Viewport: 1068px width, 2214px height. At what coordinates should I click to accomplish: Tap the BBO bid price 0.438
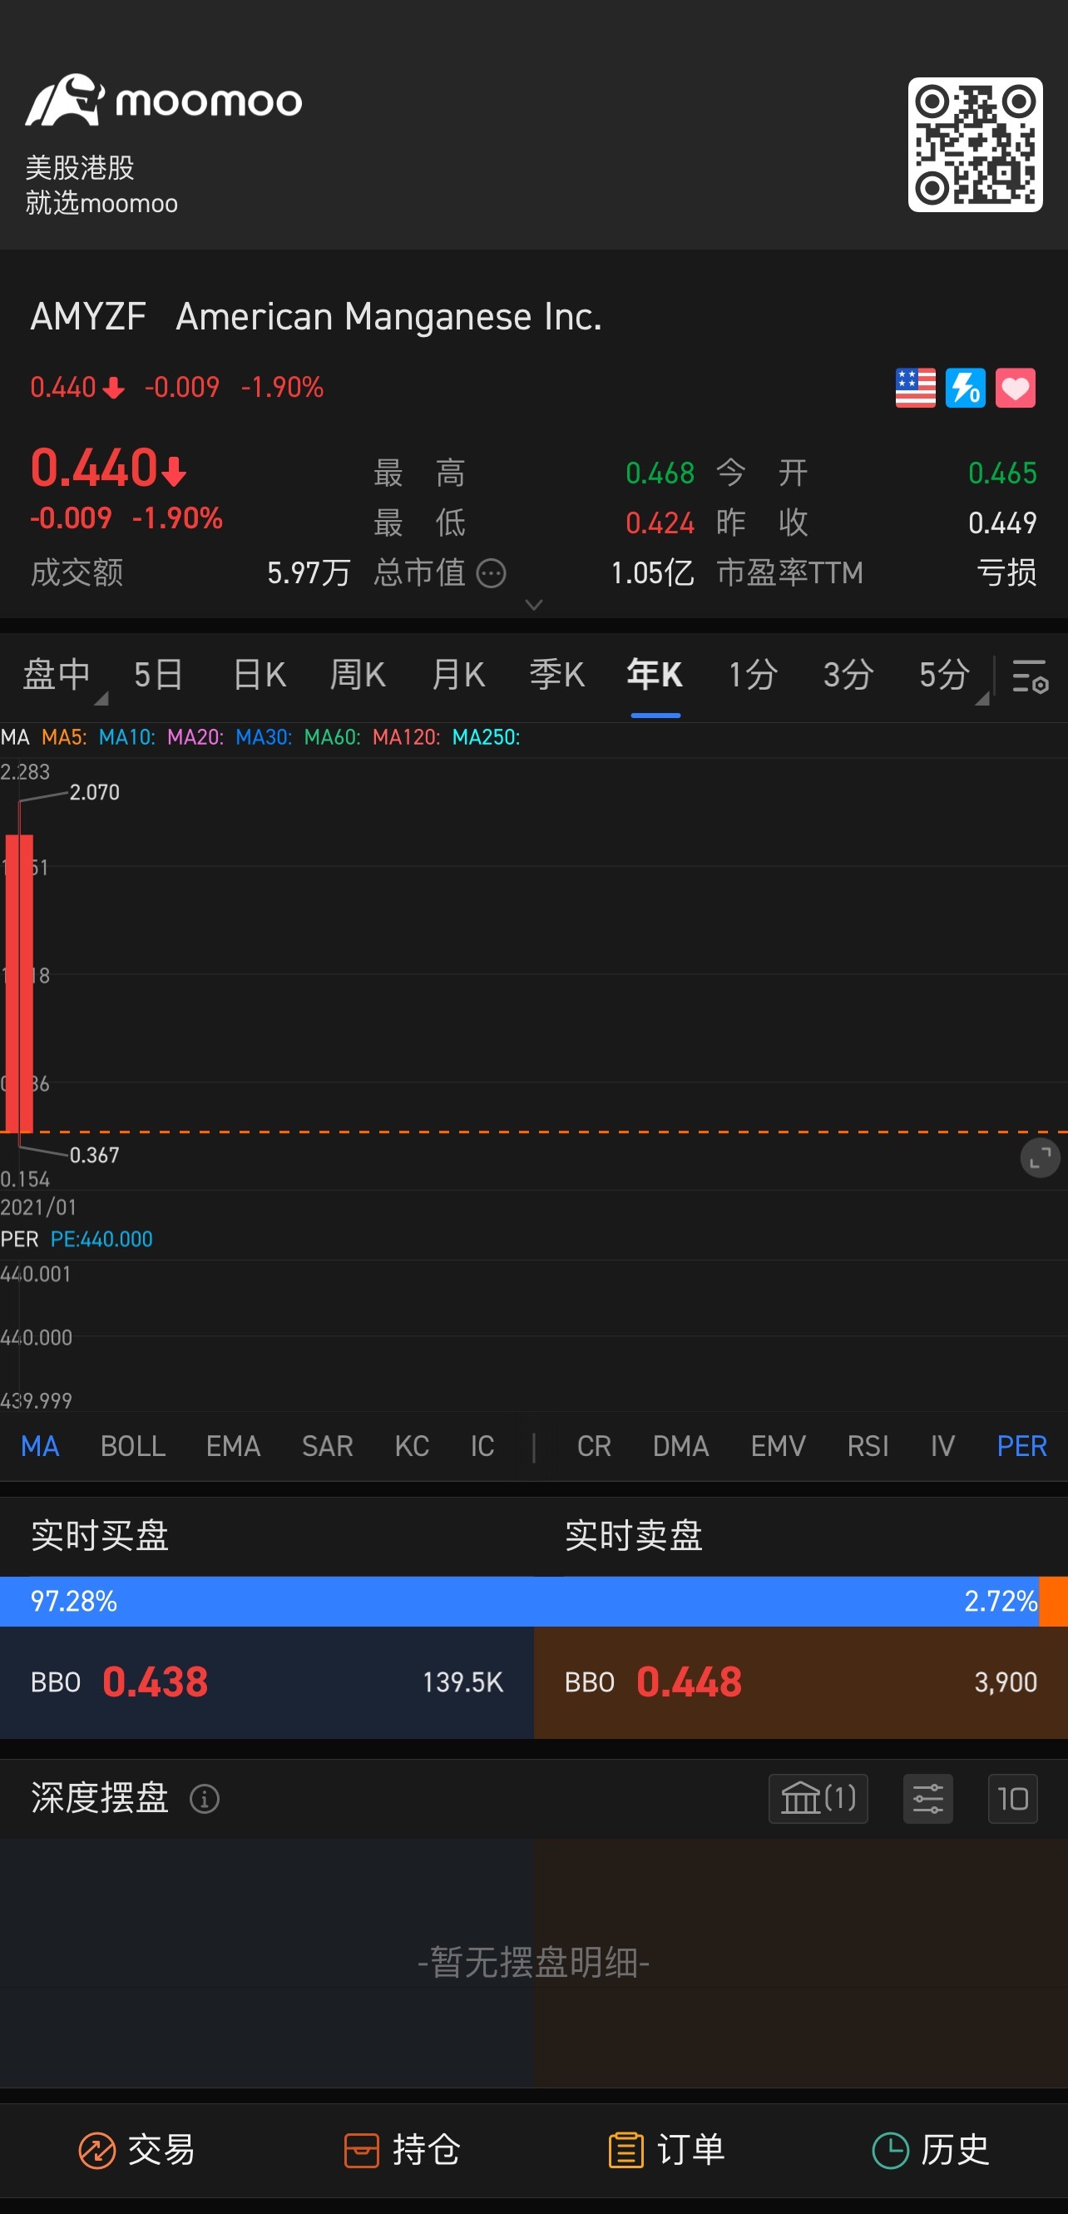(155, 1682)
